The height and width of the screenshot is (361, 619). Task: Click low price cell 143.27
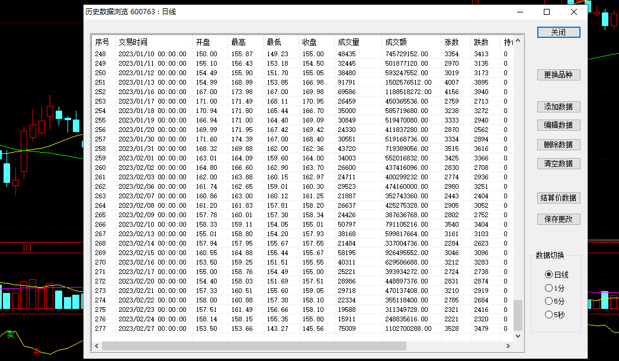[x=278, y=328]
